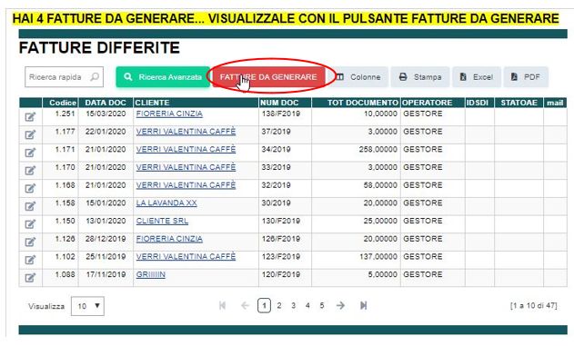
Task: Open edit icon for row 1.102
Action: click(30, 260)
